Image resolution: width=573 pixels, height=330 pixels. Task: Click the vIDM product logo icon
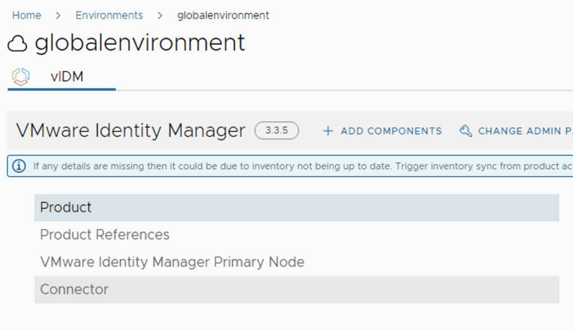(20, 76)
